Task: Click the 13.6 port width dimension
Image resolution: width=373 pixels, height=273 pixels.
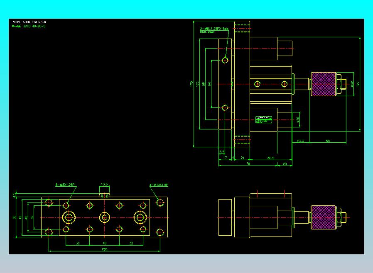Action: pos(104,184)
